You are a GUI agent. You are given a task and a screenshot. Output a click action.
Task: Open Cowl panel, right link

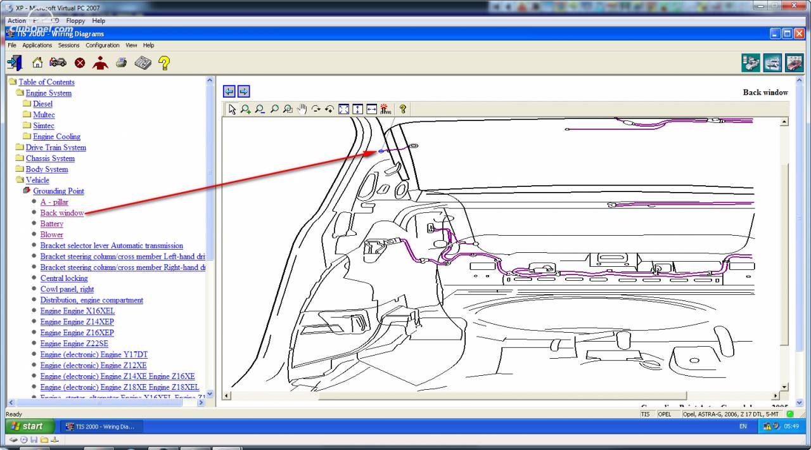click(x=67, y=289)
